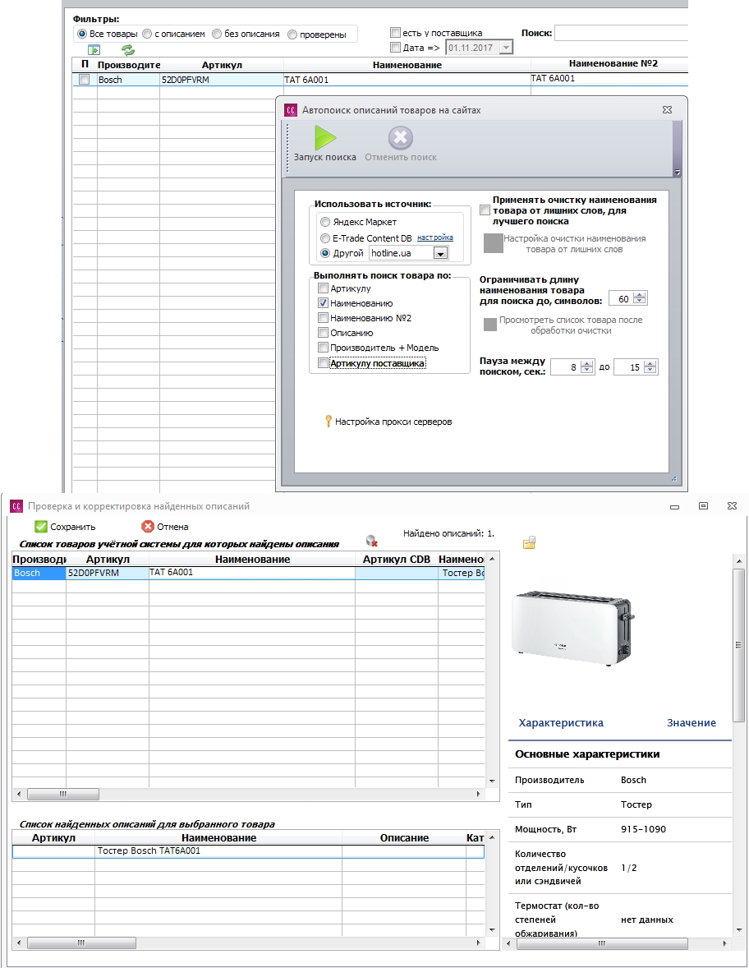This screenshot has height=968, width=749.
Task: Click the Отмена button label
Action: [x=172, y=527]
